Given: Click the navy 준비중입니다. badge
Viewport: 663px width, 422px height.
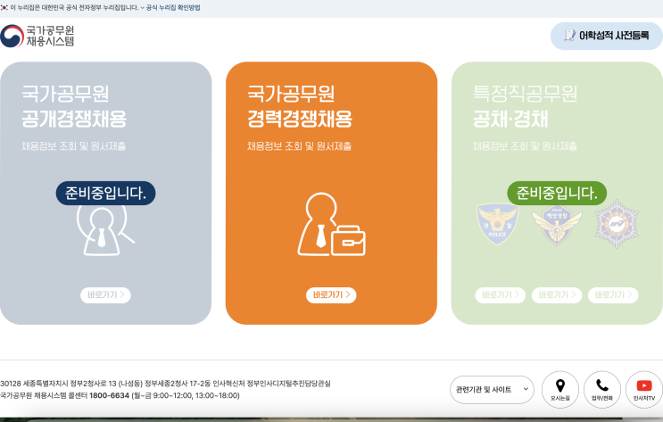Looking at the screenshot, I should [105, 194].
